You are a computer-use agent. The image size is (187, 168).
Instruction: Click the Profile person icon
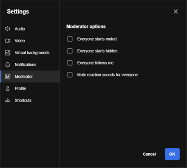pyautogui.click(x=8, y=89)
